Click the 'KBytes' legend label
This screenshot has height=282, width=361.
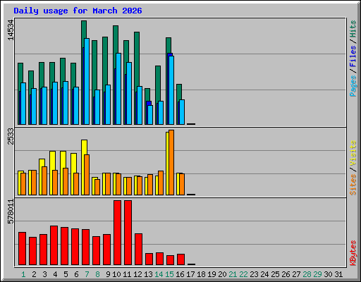click(x=353, y=253)
